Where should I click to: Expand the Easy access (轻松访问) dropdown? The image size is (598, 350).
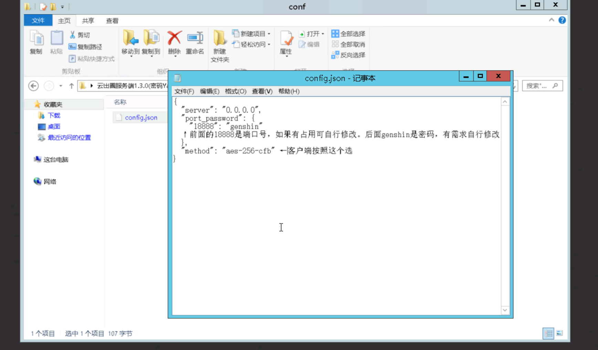252,44
